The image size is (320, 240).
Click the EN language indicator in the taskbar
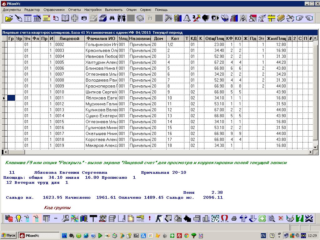pos(263,235)
